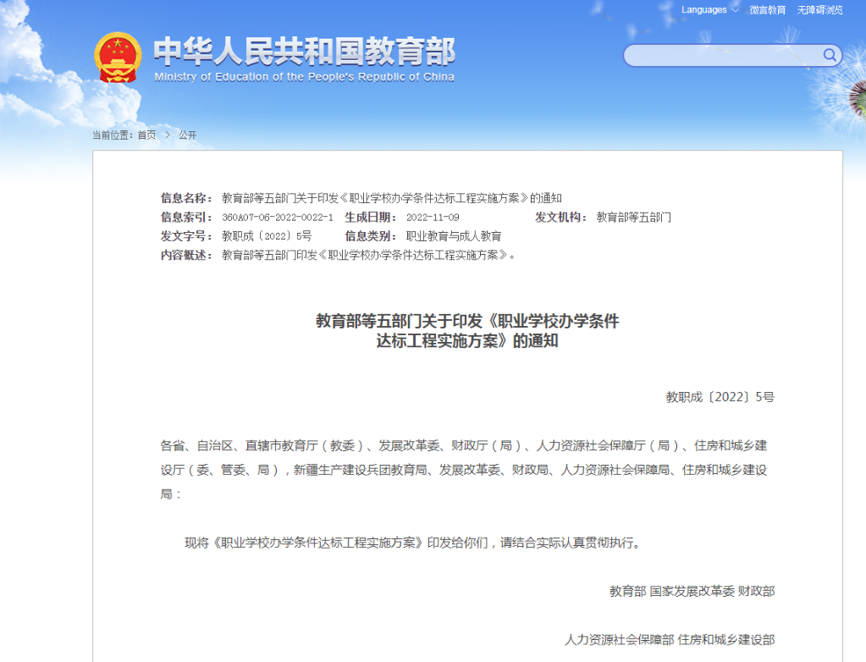Navigate to 首页 from breadcrumb
Viewport: 866px width, 662px height.
tap(145, 135)
